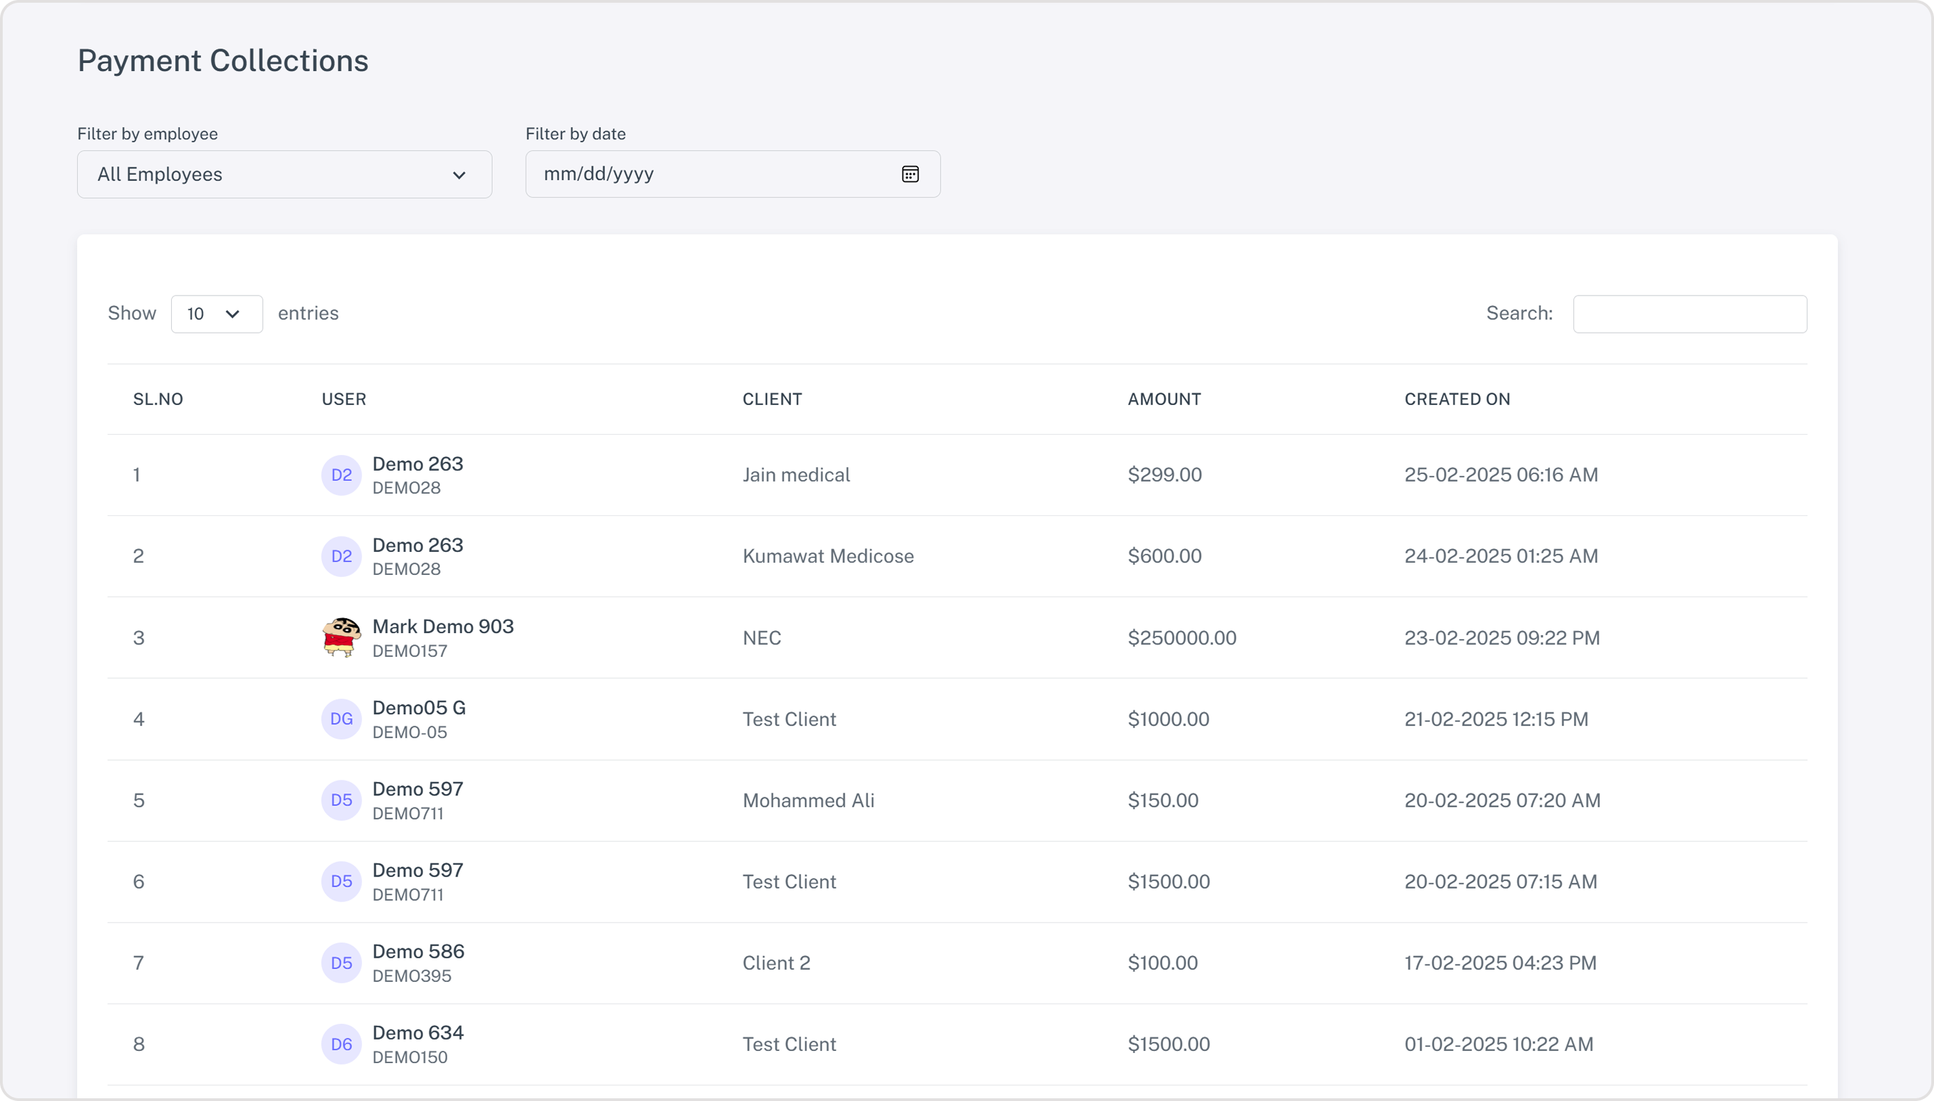Click the D5 avatar for Demo 586

click(x=341, y=962)
